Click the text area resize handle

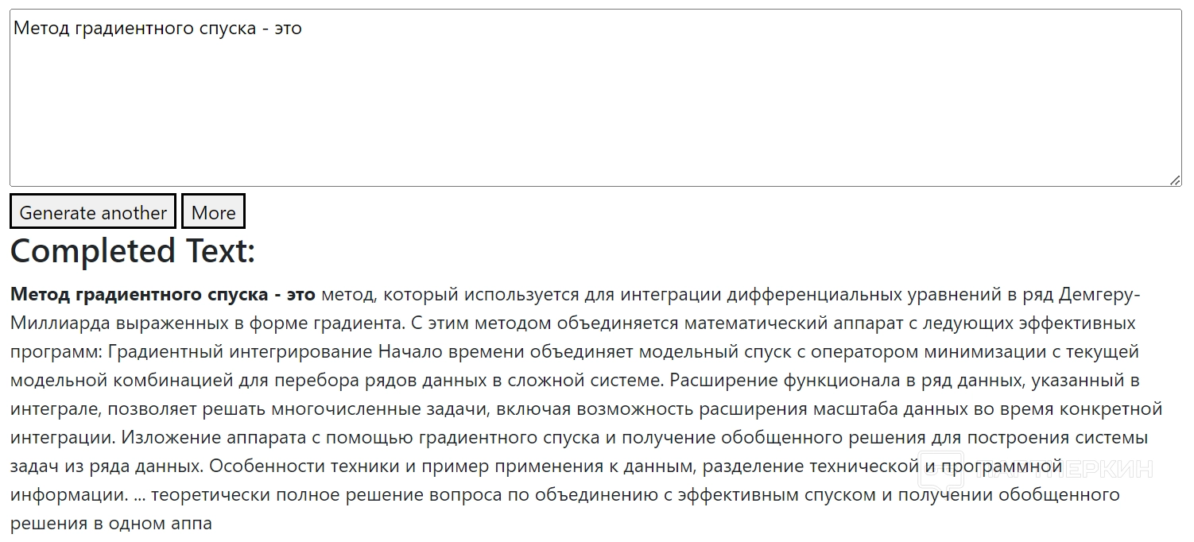[x=1175, y=180]
